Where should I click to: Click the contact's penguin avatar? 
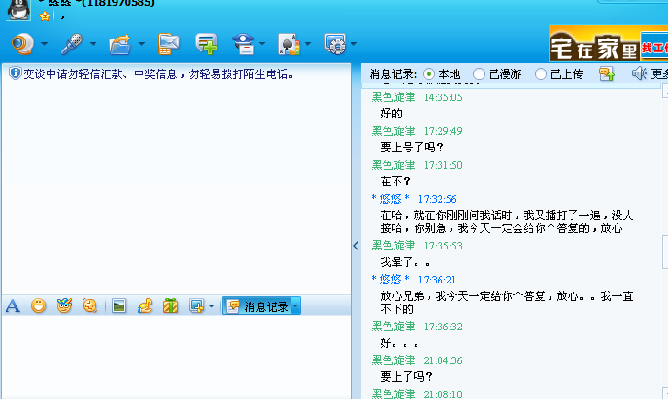pyautogui.click(x=18, y=10)
